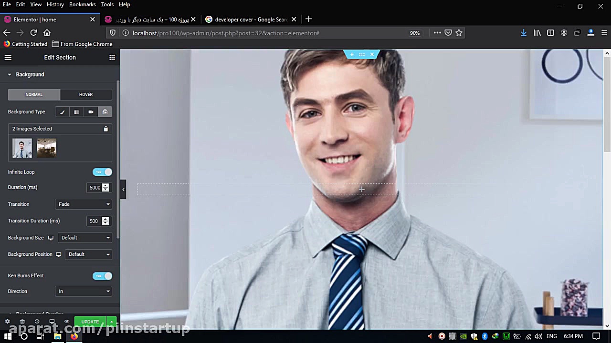Save page to Pocket
611x343 pixels.
pyautogui.click(x=448, y=33)
